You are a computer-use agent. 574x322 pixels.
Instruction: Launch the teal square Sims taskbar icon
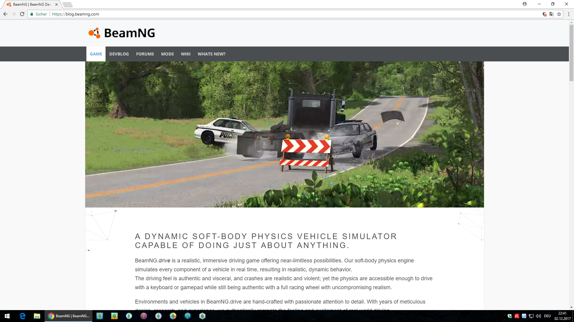click(100, 316)
